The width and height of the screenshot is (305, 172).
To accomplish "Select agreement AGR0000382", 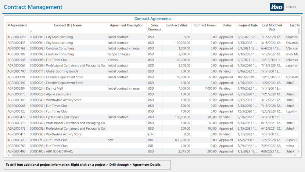I will click(x=16, y=54).
